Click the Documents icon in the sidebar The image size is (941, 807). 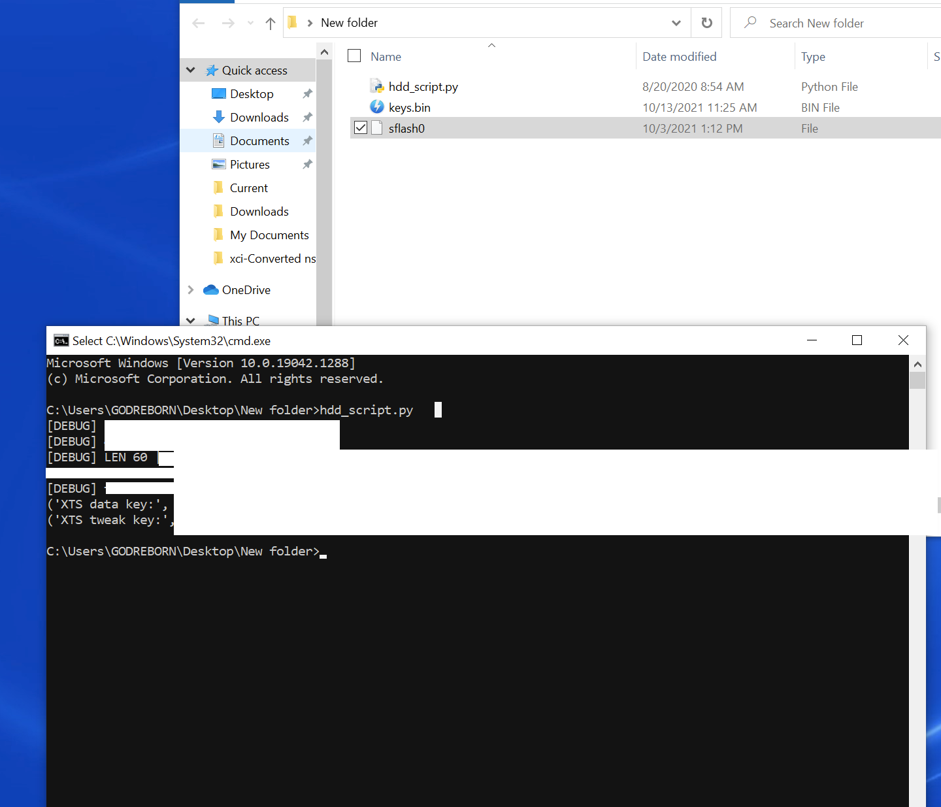click(219, 141)
